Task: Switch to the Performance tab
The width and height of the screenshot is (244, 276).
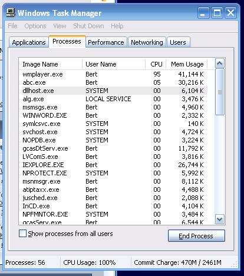Action: (106, 42)
